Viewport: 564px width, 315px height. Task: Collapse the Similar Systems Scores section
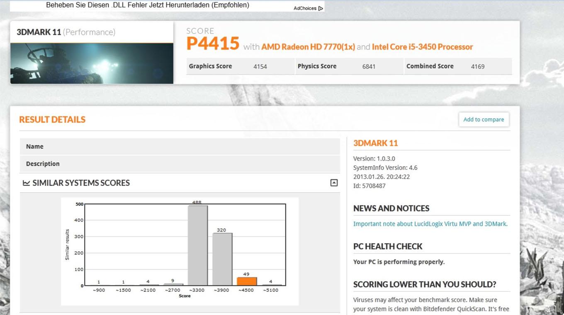334,183
